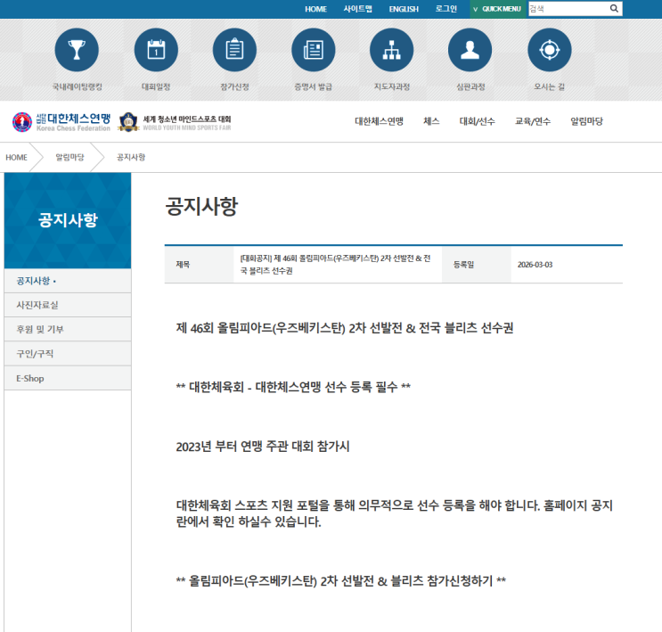This screenshot has width=662, height=632.
Task: Click the 오시는 길 label
Action: pos(549,86)
